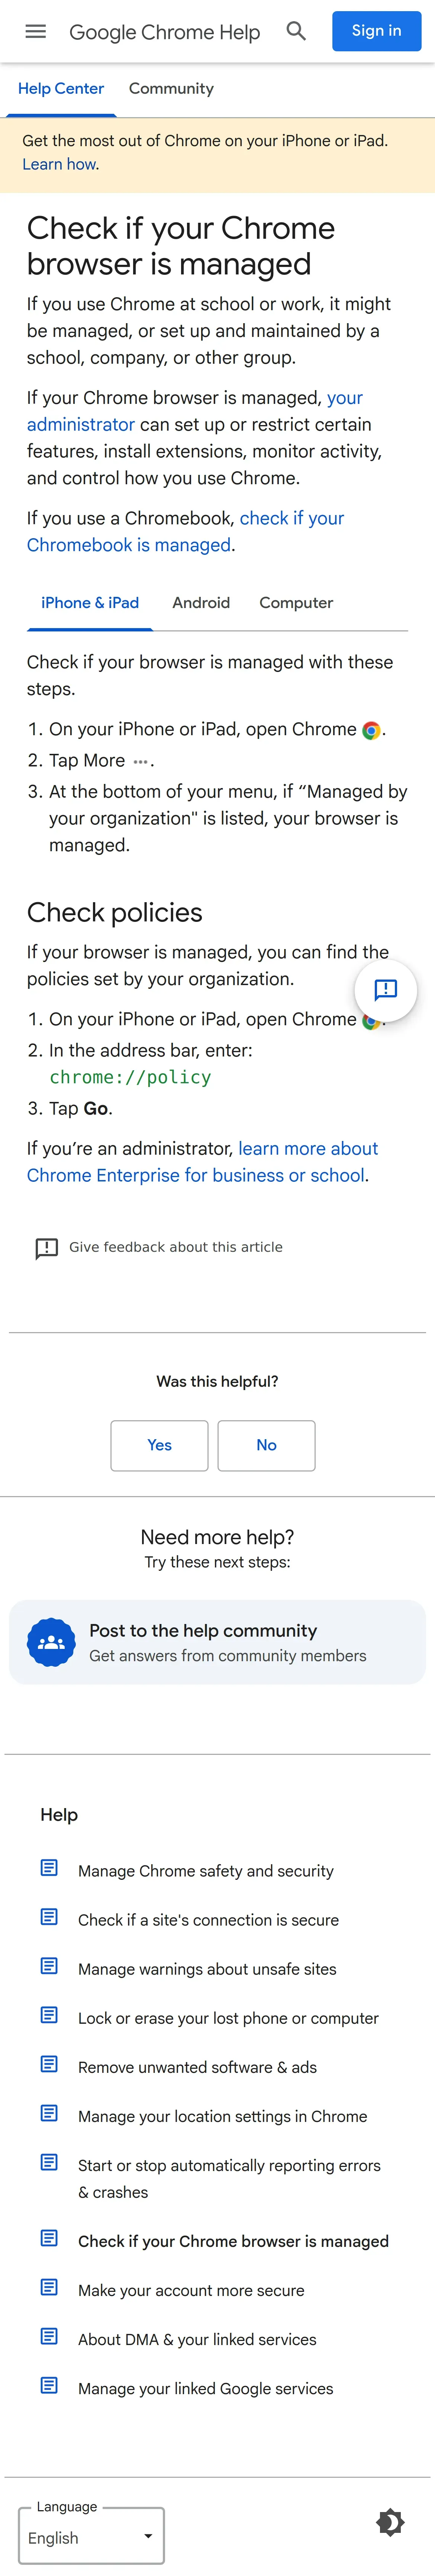Open the Community tab
This screenshot has width=435, height=2576.
point(171,89)
